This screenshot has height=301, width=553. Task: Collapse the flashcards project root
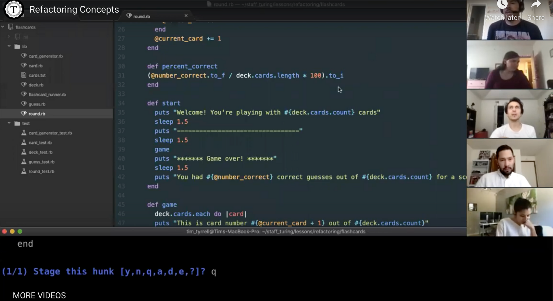tap(3, 27)
